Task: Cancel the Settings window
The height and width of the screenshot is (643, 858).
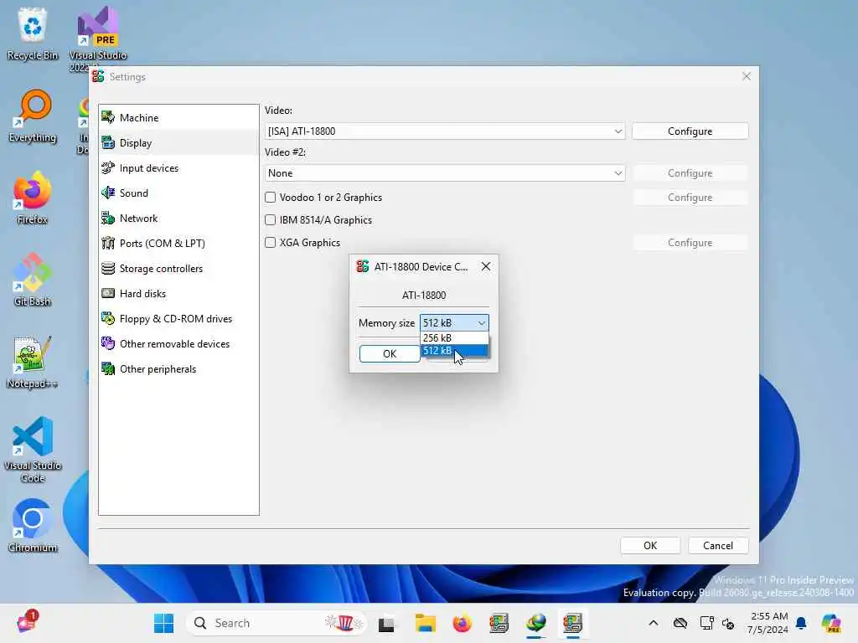Action: [x=718, y=546]
